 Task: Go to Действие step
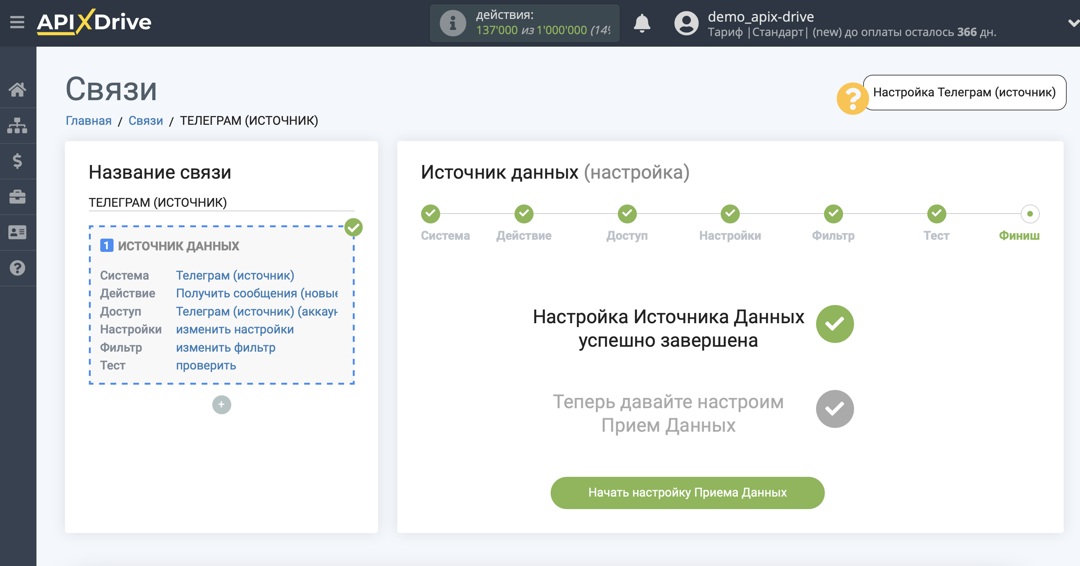click(524, 214)
